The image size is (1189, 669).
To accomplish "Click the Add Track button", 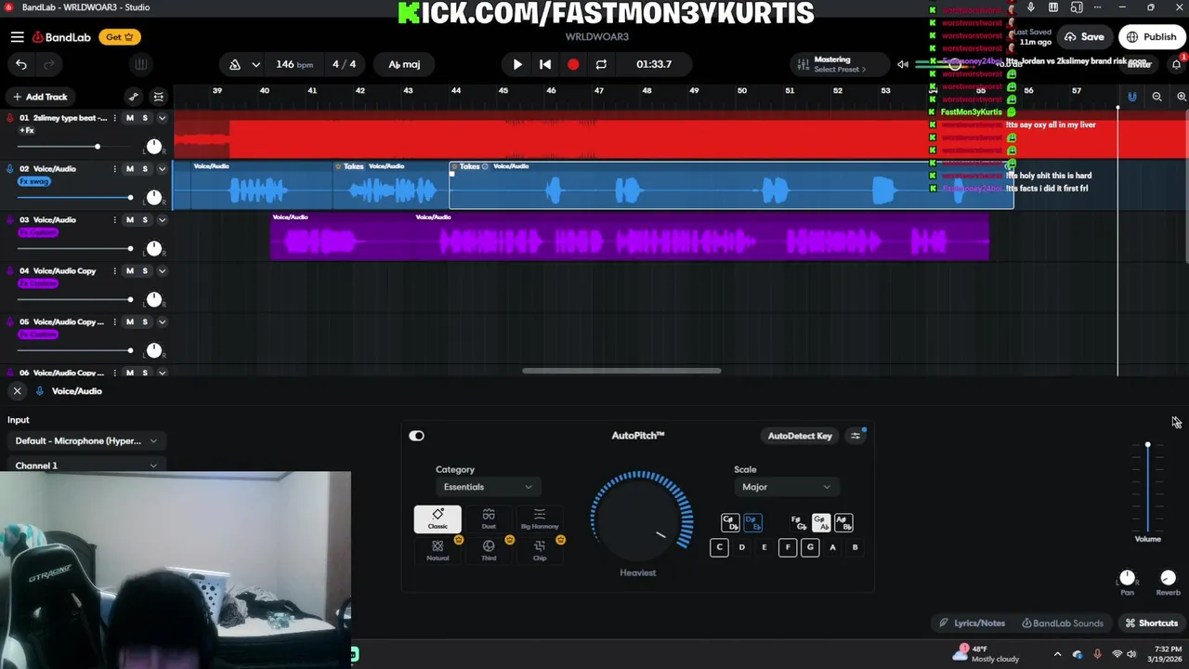I will point(40,97).
